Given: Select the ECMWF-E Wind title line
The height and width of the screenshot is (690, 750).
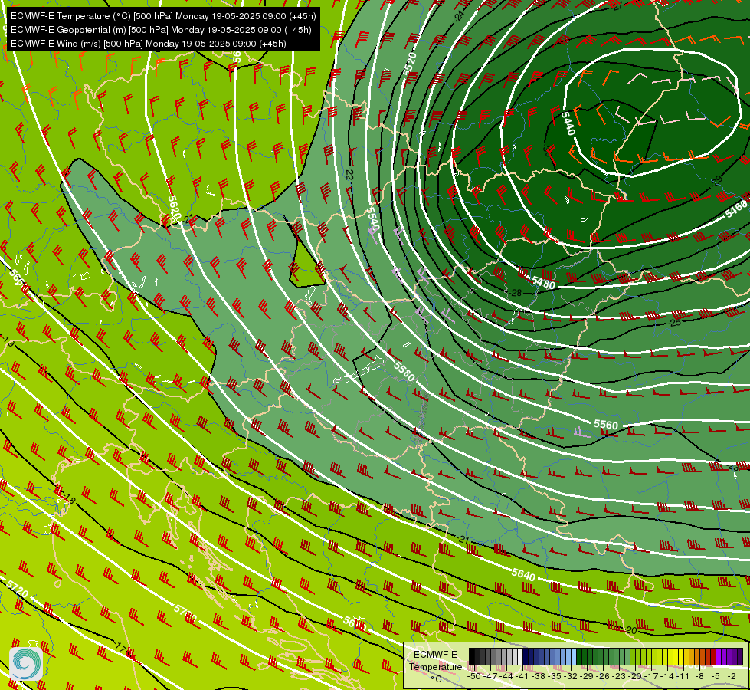Looking at the screenshot, I should pos(149,44).
